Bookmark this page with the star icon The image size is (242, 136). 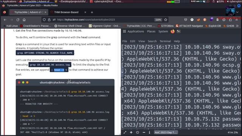coord(166,20)
